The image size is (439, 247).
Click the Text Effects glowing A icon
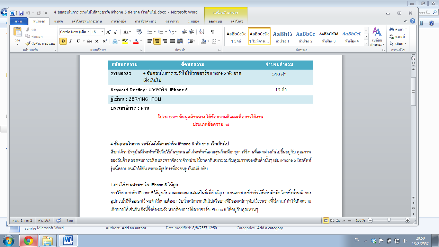pos(115,41)
